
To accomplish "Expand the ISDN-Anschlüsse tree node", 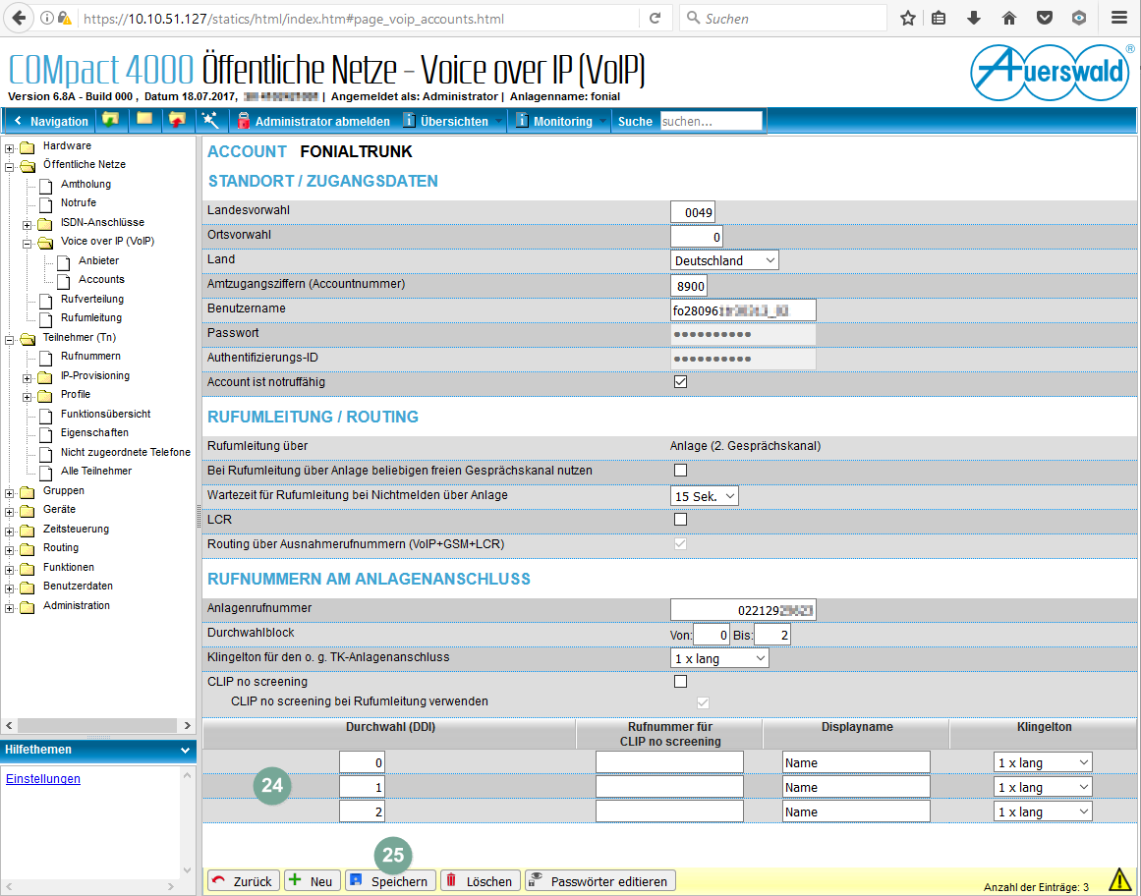I will click(27, 225).
